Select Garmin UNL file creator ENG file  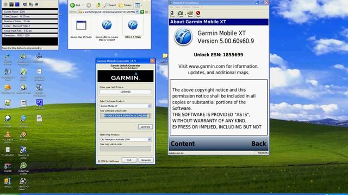pyautogui.click(x=107, y=30)
